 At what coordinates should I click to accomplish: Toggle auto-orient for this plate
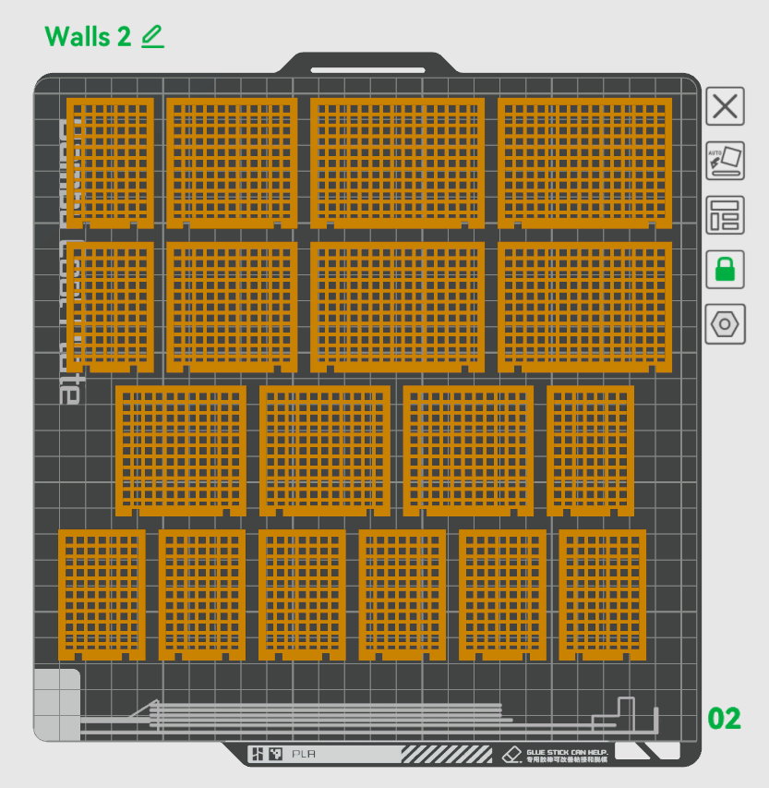pyautogui.click(x=725, y=161)
